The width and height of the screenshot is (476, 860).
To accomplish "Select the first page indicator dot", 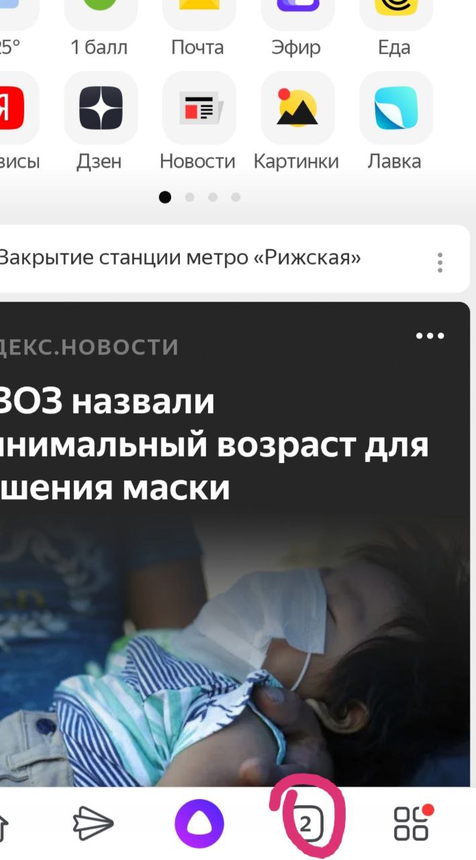I will (x=165, y=197).
